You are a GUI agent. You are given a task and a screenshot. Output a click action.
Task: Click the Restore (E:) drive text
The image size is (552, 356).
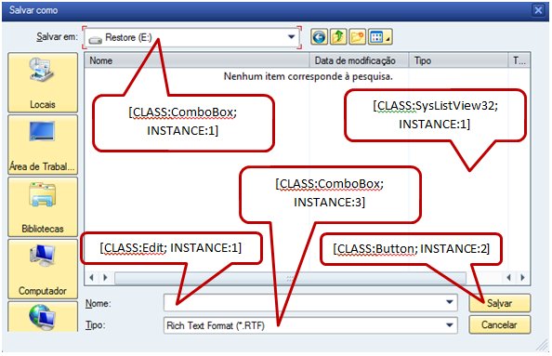tap(128, 37)
